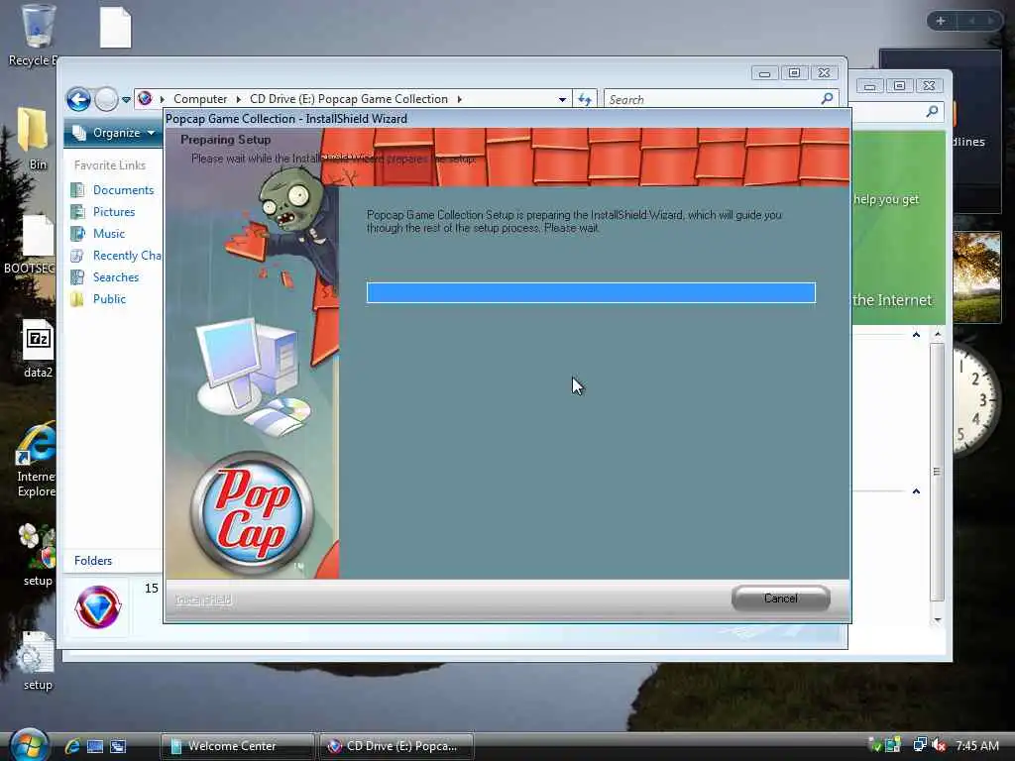Click the setup progress bar
Screen dimensions: 1015x761
(591, 292)
